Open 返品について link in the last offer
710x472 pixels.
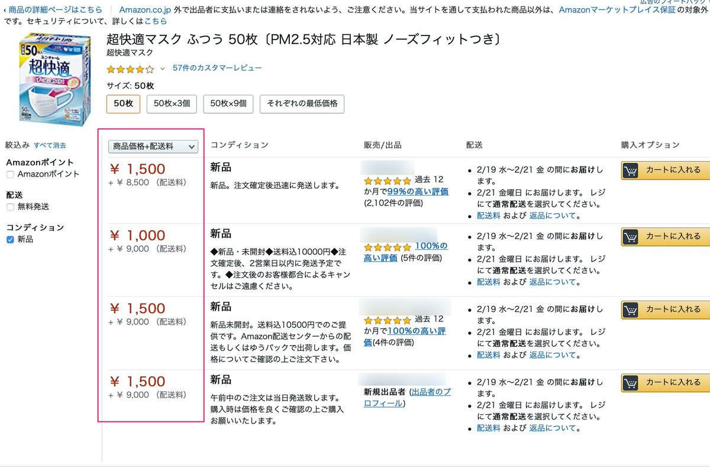[553, 428]
